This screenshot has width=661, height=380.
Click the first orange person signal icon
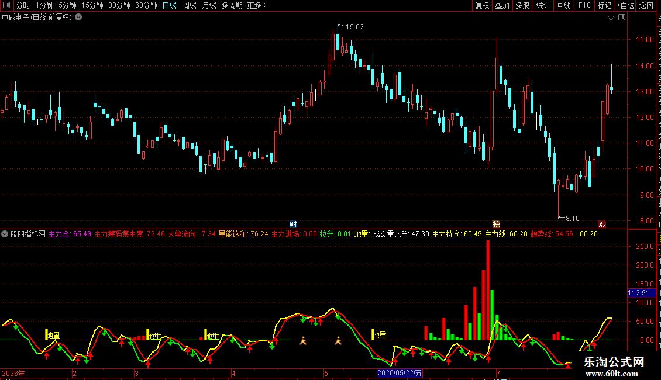click(x=302, y=341)
